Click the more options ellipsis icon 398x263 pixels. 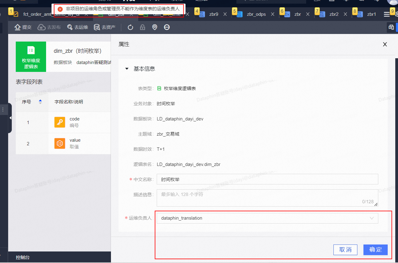(x=167, y=28)
